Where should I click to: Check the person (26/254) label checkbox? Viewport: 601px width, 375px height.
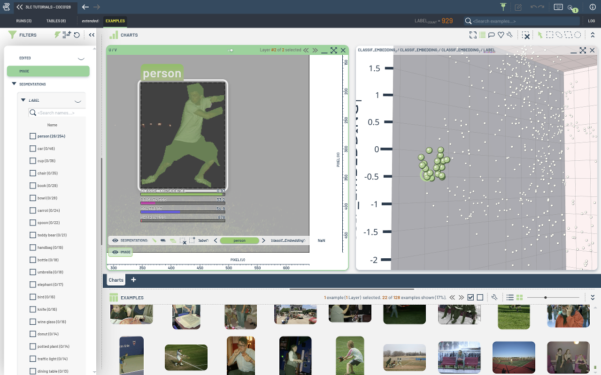pos(33,136)
